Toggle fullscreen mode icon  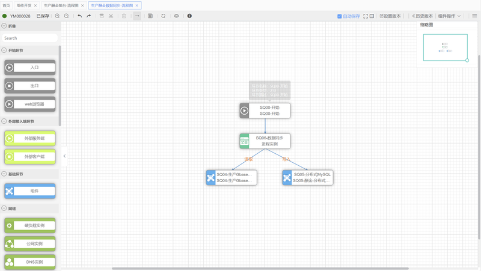pyautogui.click(x=365, y=16)
